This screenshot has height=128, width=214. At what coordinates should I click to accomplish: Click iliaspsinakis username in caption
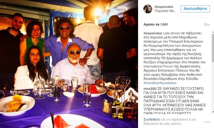click(x=153, y=33)
